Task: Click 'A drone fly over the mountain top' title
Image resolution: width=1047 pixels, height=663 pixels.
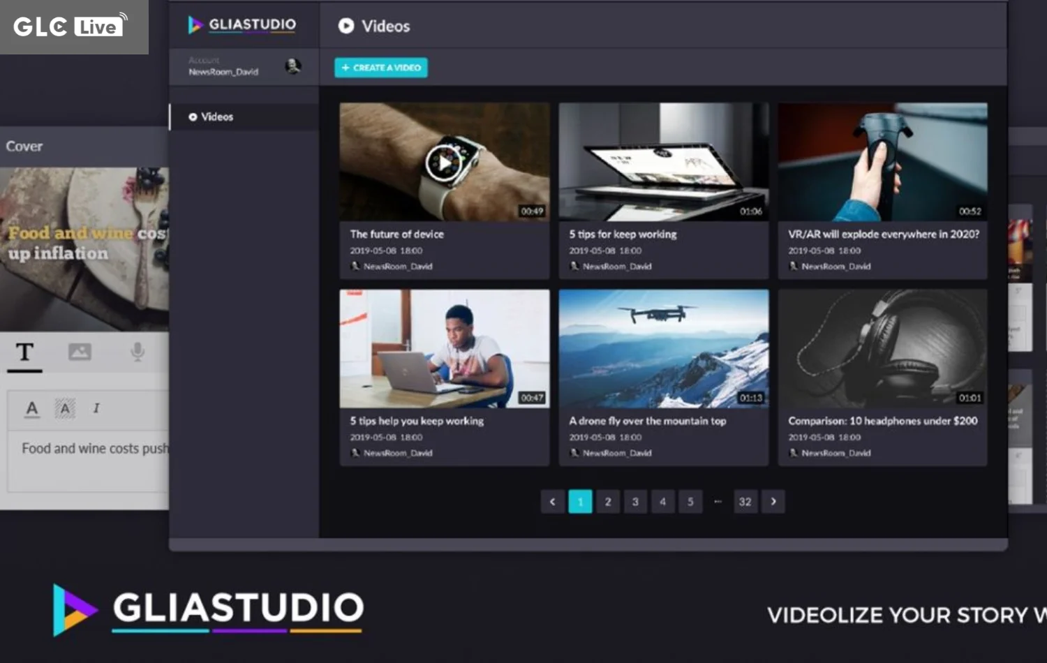Action: (x=648, y=421)
